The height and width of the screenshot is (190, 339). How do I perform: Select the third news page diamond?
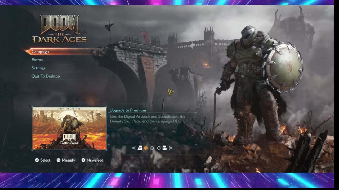(x=159, y=148)
